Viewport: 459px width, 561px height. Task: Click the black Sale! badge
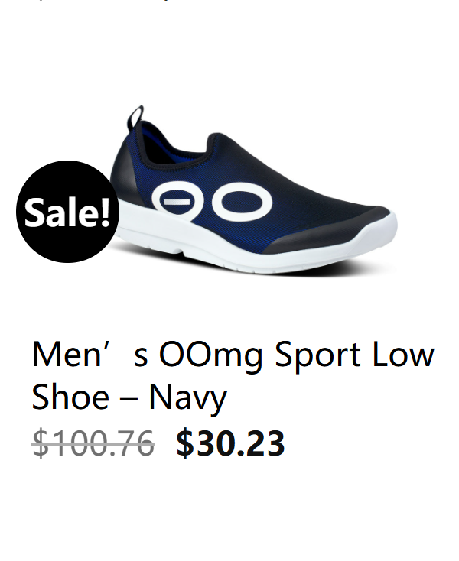pos(67,212)
